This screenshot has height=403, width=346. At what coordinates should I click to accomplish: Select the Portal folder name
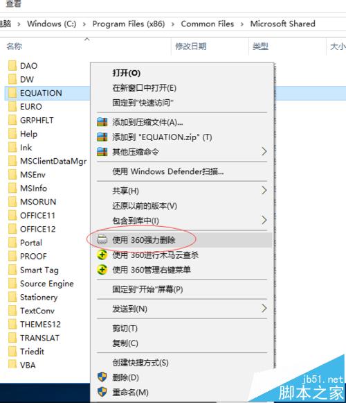pos(31,243)
